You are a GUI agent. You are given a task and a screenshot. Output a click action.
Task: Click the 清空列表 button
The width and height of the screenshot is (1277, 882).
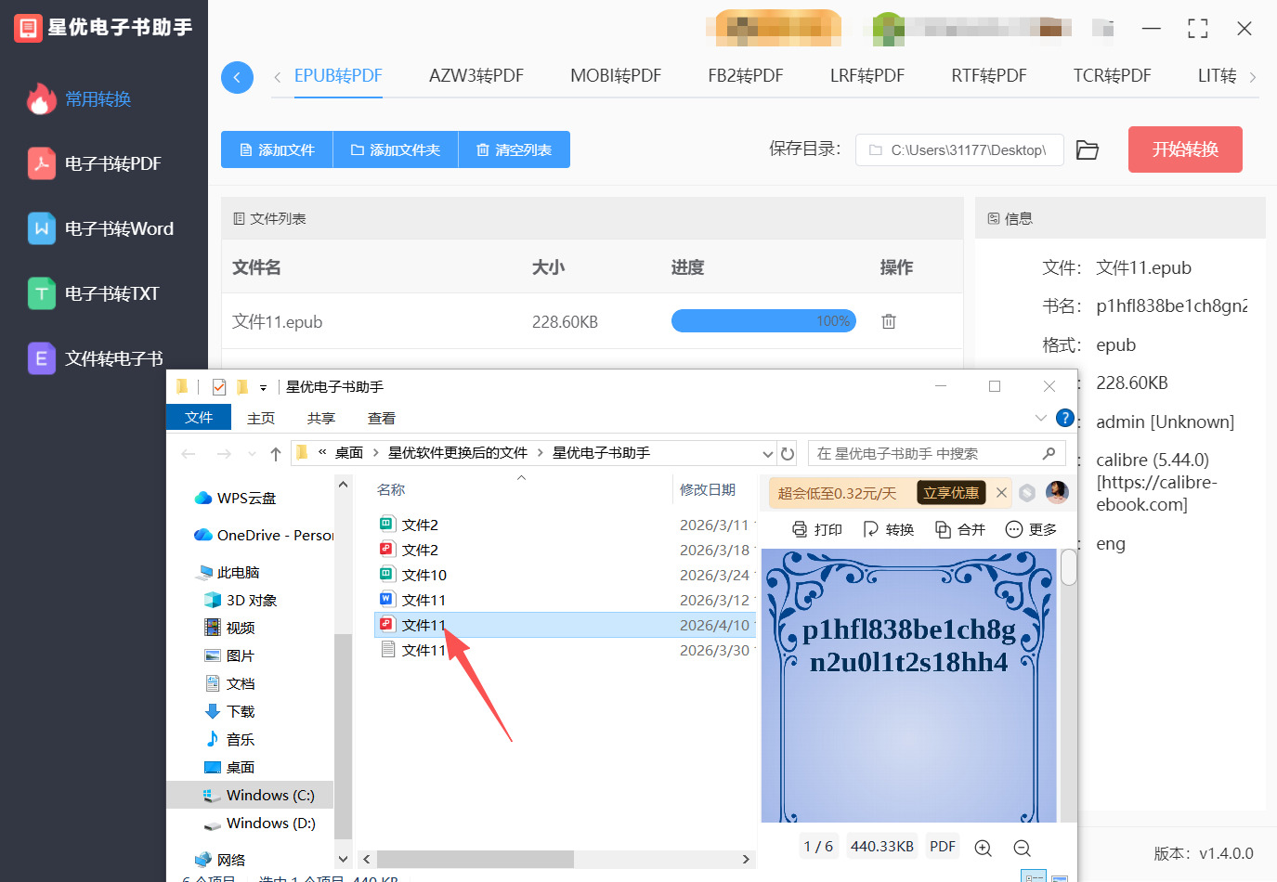pyautogui.click(x=515, y=149)
